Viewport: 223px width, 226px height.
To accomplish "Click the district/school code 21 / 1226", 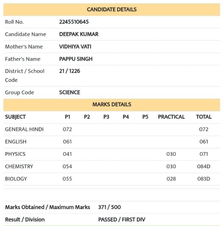I will 70,71.
